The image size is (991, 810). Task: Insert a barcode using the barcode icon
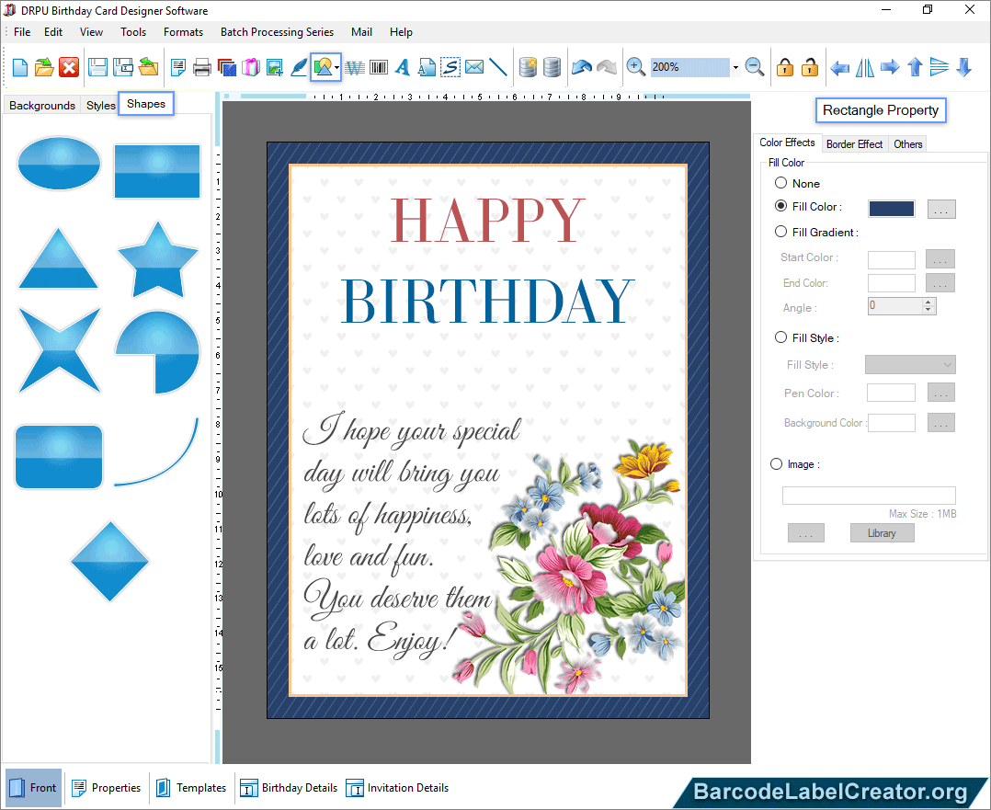(379, 67)
